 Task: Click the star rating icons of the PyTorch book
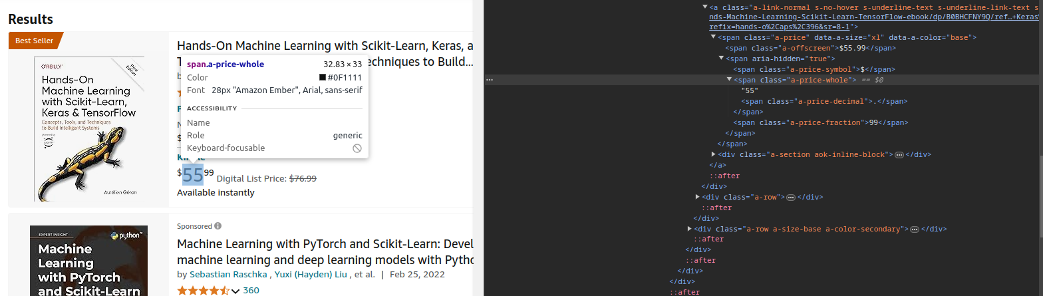pyautogui.click(x=203, y=291)
